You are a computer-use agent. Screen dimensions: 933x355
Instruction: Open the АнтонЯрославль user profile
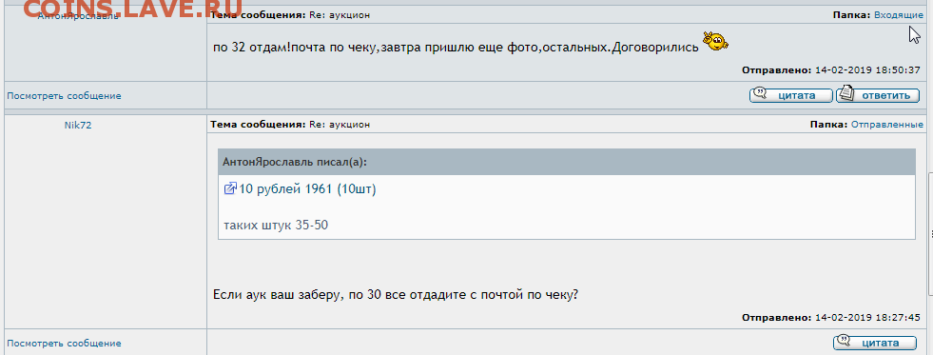[77, 16]
